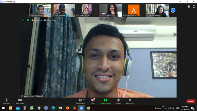Select S - Prajakta's video thumbnail
The width and height of the screenshot is (197, 111).
point(110,10)
